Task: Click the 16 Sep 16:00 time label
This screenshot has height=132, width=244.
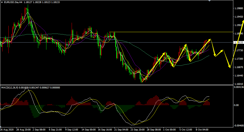Action: [105, 129]
